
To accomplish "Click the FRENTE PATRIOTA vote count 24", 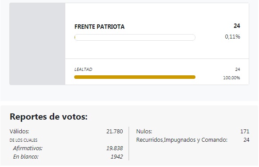I will (237, 26).
